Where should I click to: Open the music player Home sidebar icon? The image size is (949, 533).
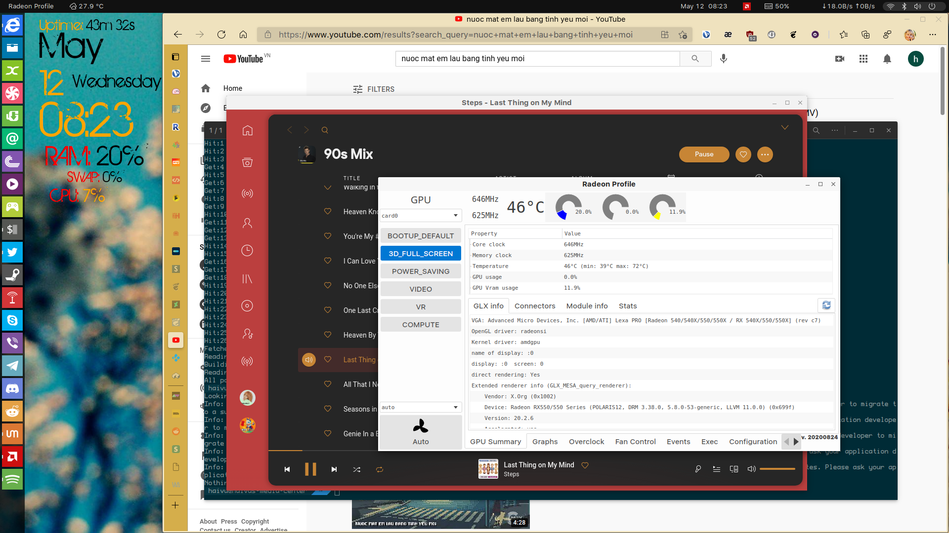coord(248,130)
